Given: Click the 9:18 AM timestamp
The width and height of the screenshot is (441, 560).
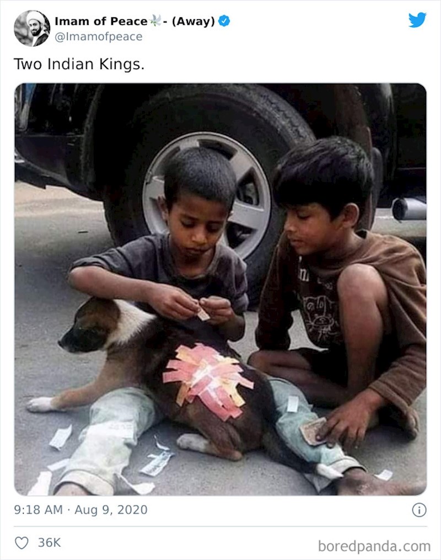Looking at the screenshot, I should pos(39,510).
